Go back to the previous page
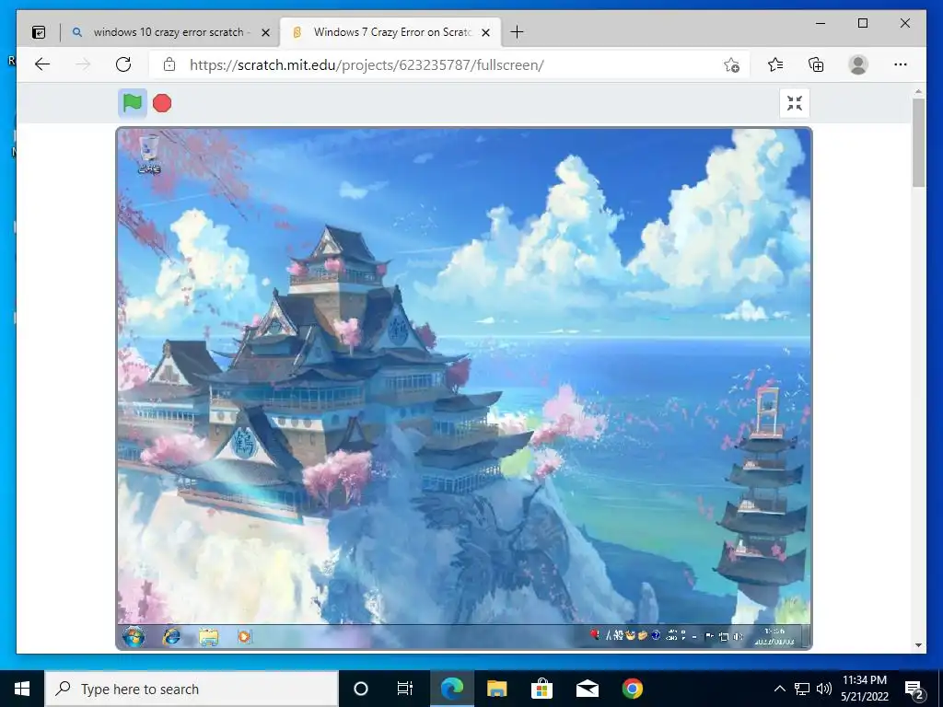This screenshot has width=943, height=707. click(x=42, y=65)
